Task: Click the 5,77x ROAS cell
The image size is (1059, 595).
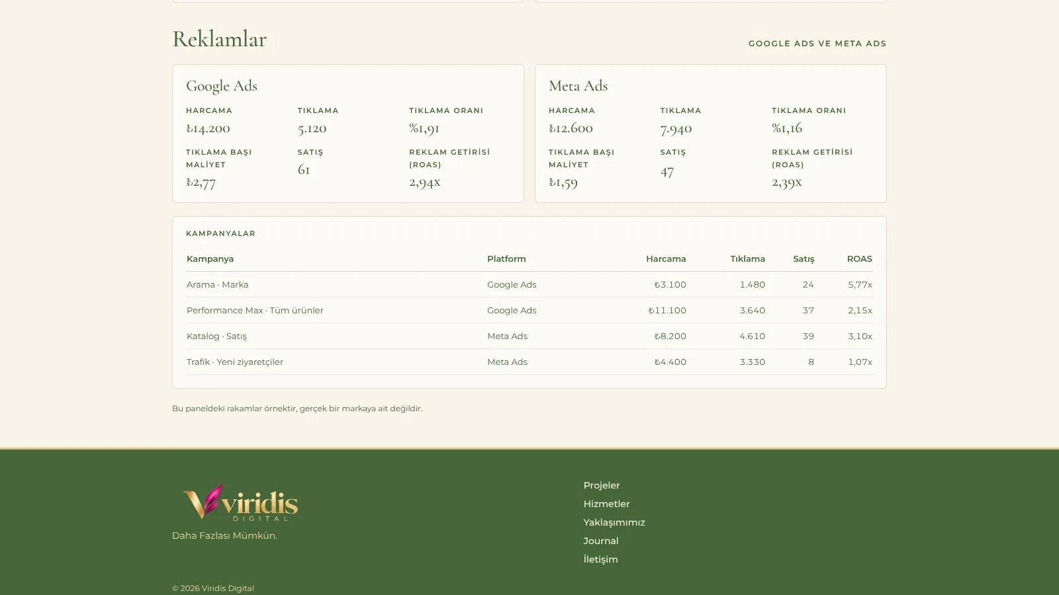Action: click(860, 285)
